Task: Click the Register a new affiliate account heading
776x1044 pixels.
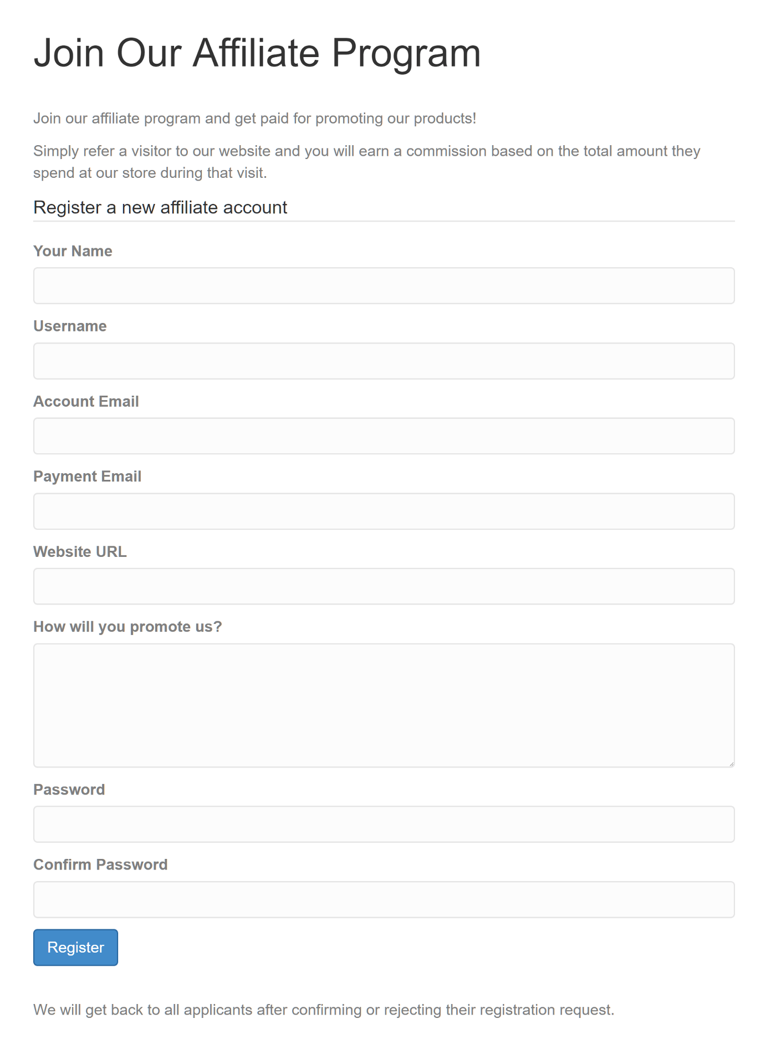Action: coord(160,207)
